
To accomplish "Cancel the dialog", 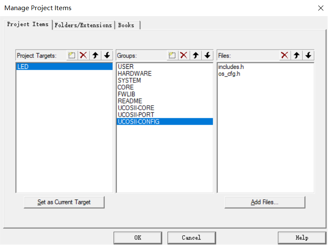I will [191, 238].
